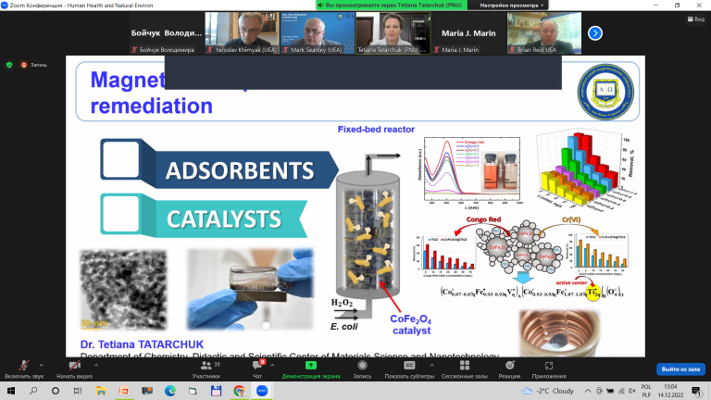Open the View (Вид) menu
This screenshot has width=711, height=400.
point(695,19)
